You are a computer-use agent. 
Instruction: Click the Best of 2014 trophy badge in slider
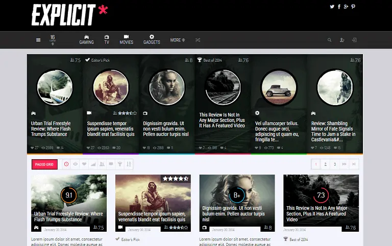point(209,60)
